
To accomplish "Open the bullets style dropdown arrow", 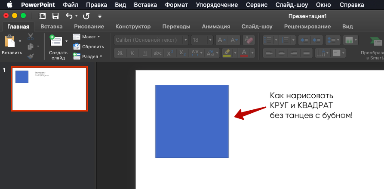I will click(x=276, y=40).
